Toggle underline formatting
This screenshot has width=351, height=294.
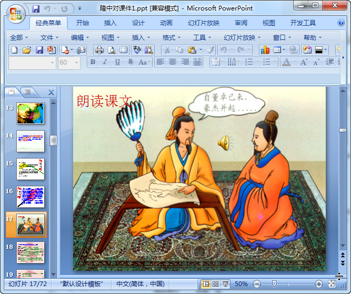tap(117, 62)
